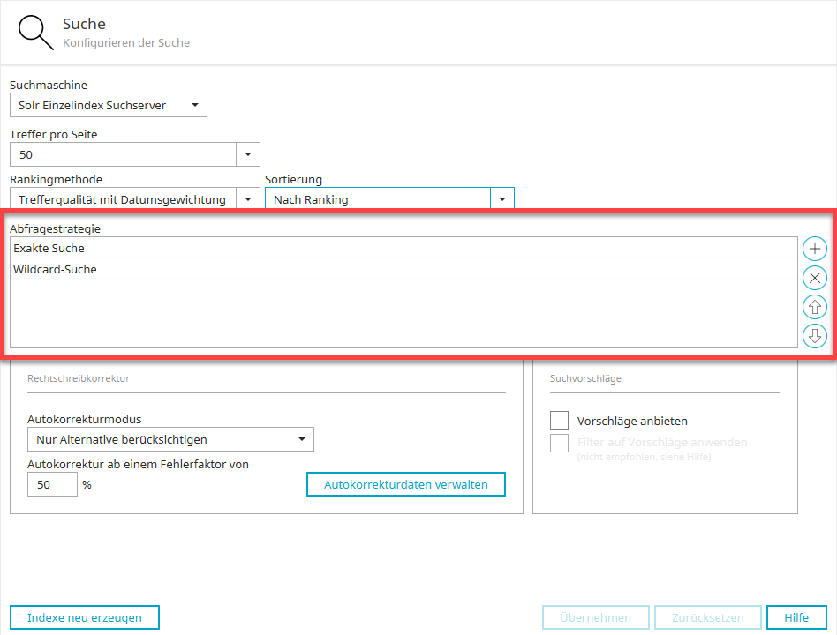837x635 pixels.
Task: Click the Autokorrekturdaten verwalten button
Action: [x=406, y=484]
